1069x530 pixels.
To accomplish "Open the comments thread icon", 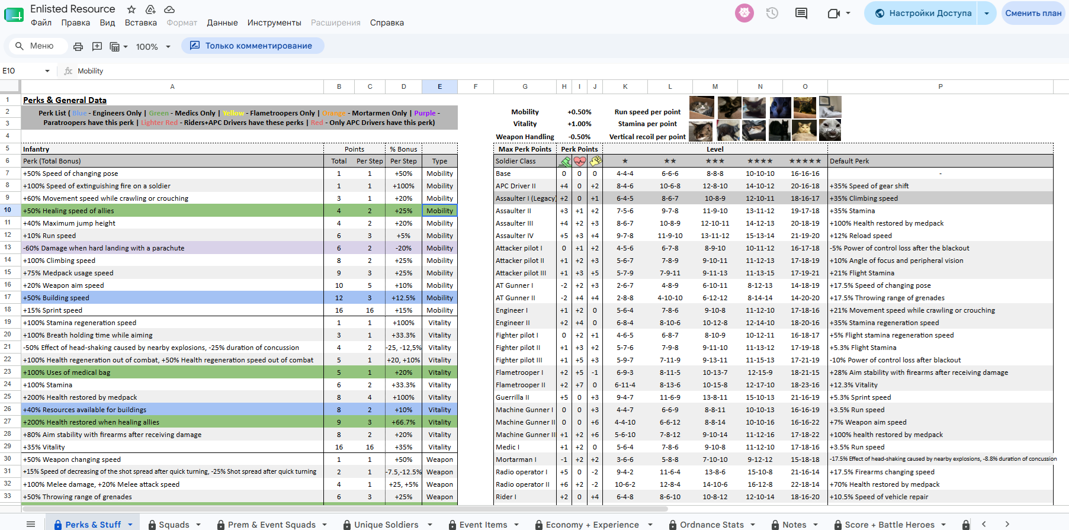I will click(x=801, y=13).
